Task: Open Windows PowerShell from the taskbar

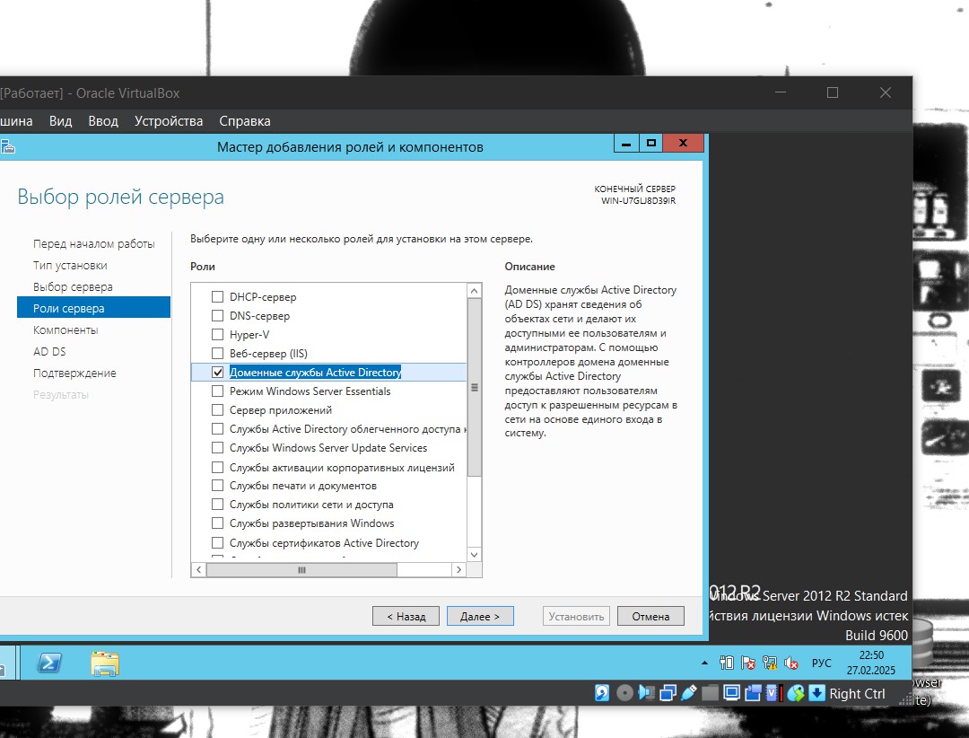Action: click(49, 663)
